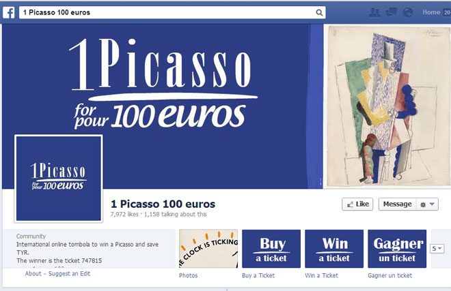Click the search magnifier icon

pos(319,13)
